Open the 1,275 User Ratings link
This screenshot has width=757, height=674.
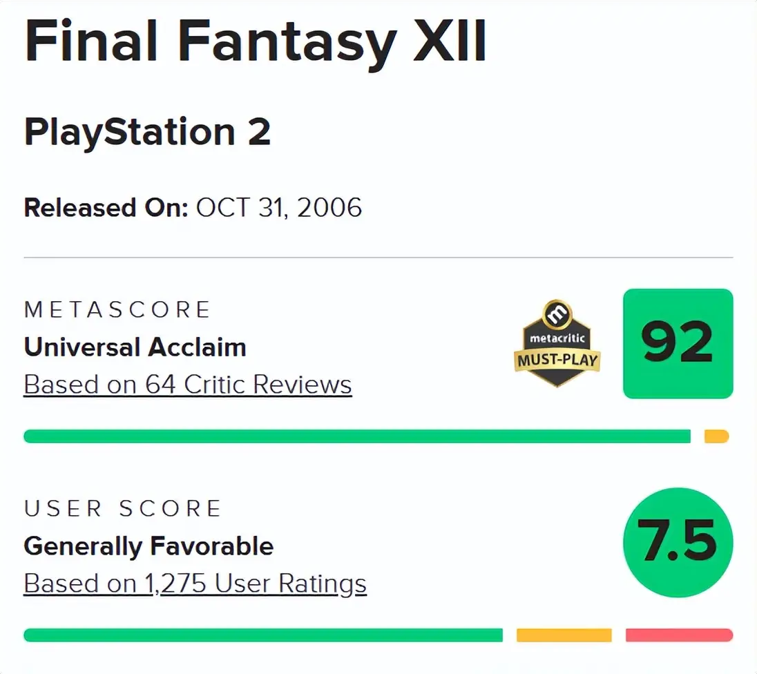click(x=195, y=584)
